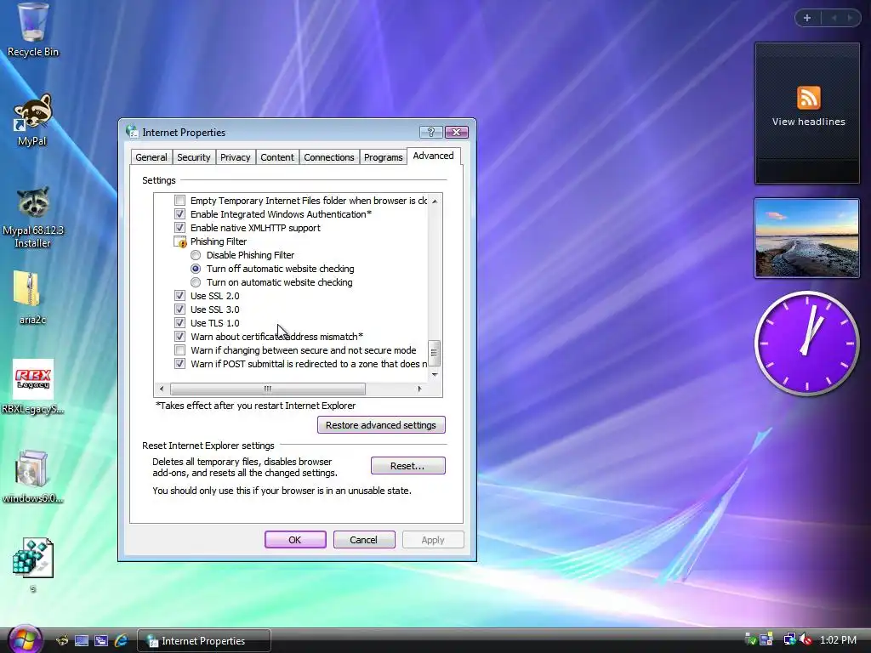Click the scroll right arrow of settings list
The width and height of the screenshot is (871, 653).
pos(420,389)
